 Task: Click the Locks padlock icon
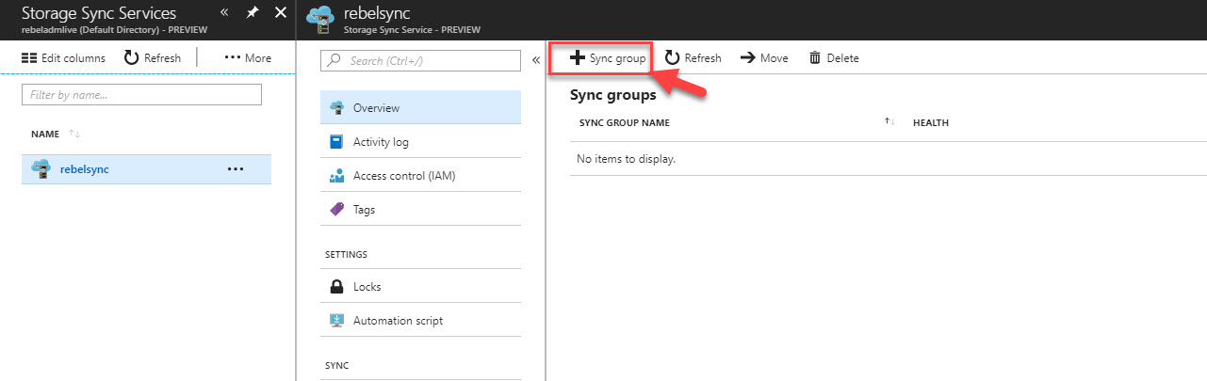(x=336, y=287)
